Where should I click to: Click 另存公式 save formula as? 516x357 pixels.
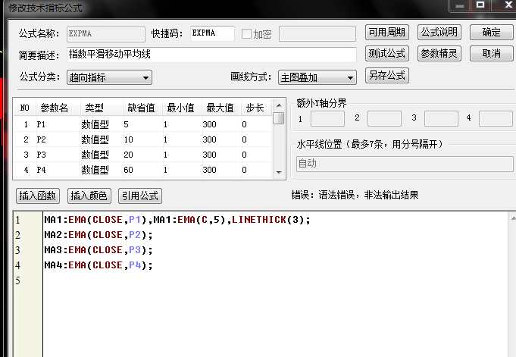pos(386,76)
